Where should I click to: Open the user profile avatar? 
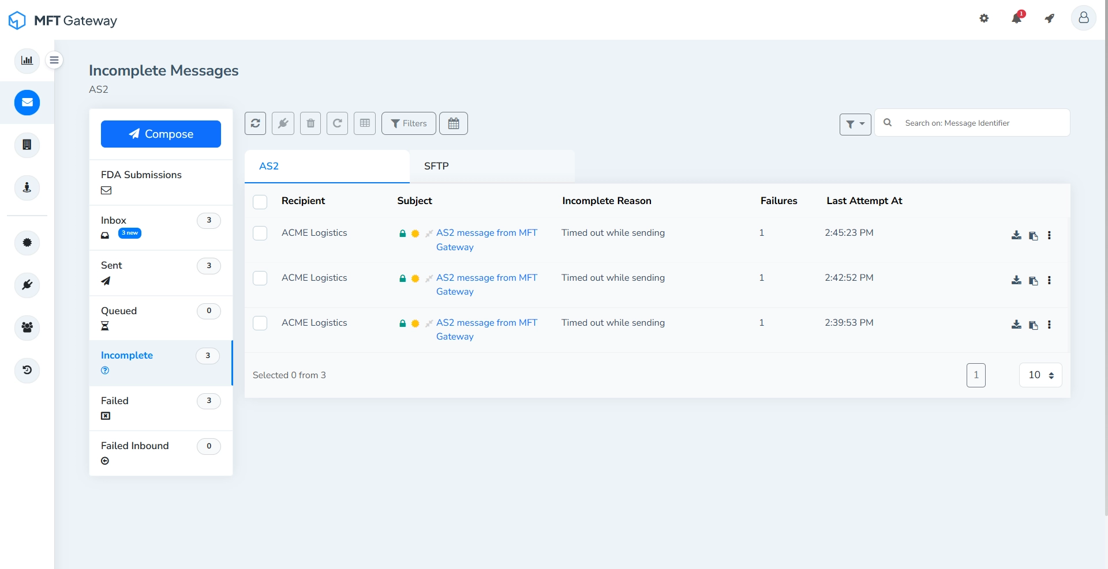coord(1084,18)
